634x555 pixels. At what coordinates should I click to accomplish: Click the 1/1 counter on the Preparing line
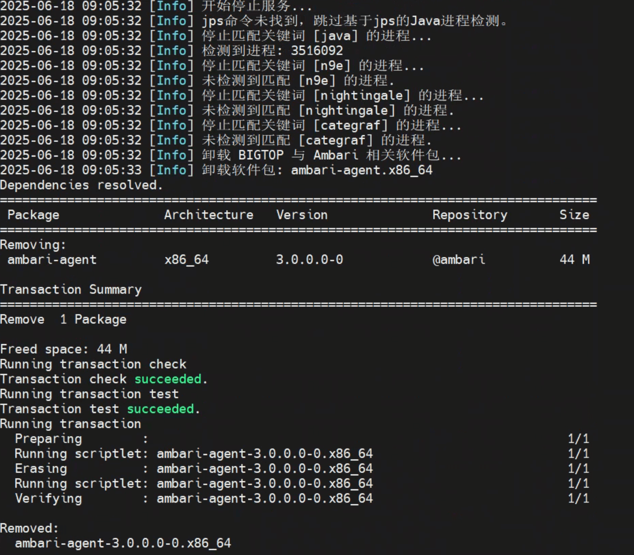[x=578, y=439]
